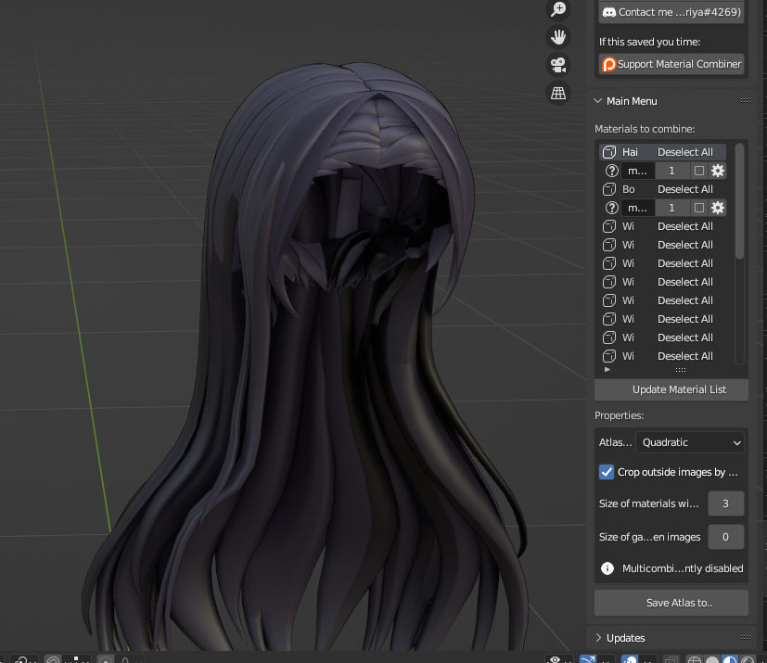The height and width of the screenshot is (663, 767).
Task: Open the Quadratic atlas size dropdown
Action: [689, 442]
